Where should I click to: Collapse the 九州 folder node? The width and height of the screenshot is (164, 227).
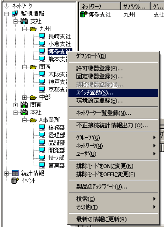point(24,29)
